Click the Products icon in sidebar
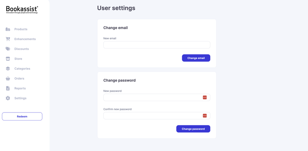The height and width of the screenshot is (151, 308). [x=8, y=29]
